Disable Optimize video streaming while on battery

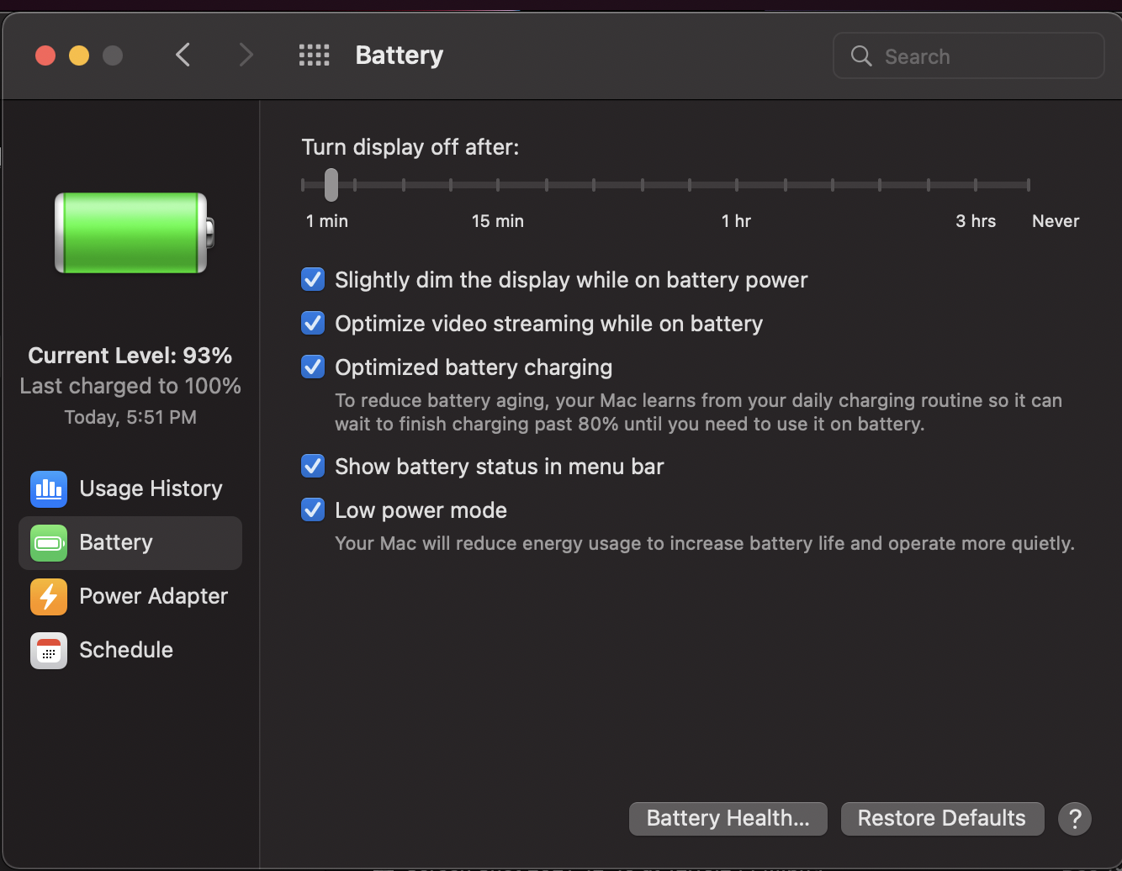[313, 323]
